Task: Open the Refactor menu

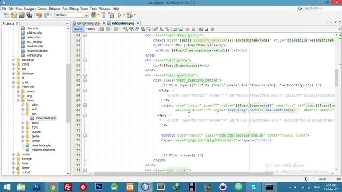Action: click(55, 9)
